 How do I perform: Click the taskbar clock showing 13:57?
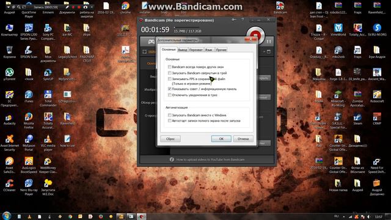(x=379, y=216)
